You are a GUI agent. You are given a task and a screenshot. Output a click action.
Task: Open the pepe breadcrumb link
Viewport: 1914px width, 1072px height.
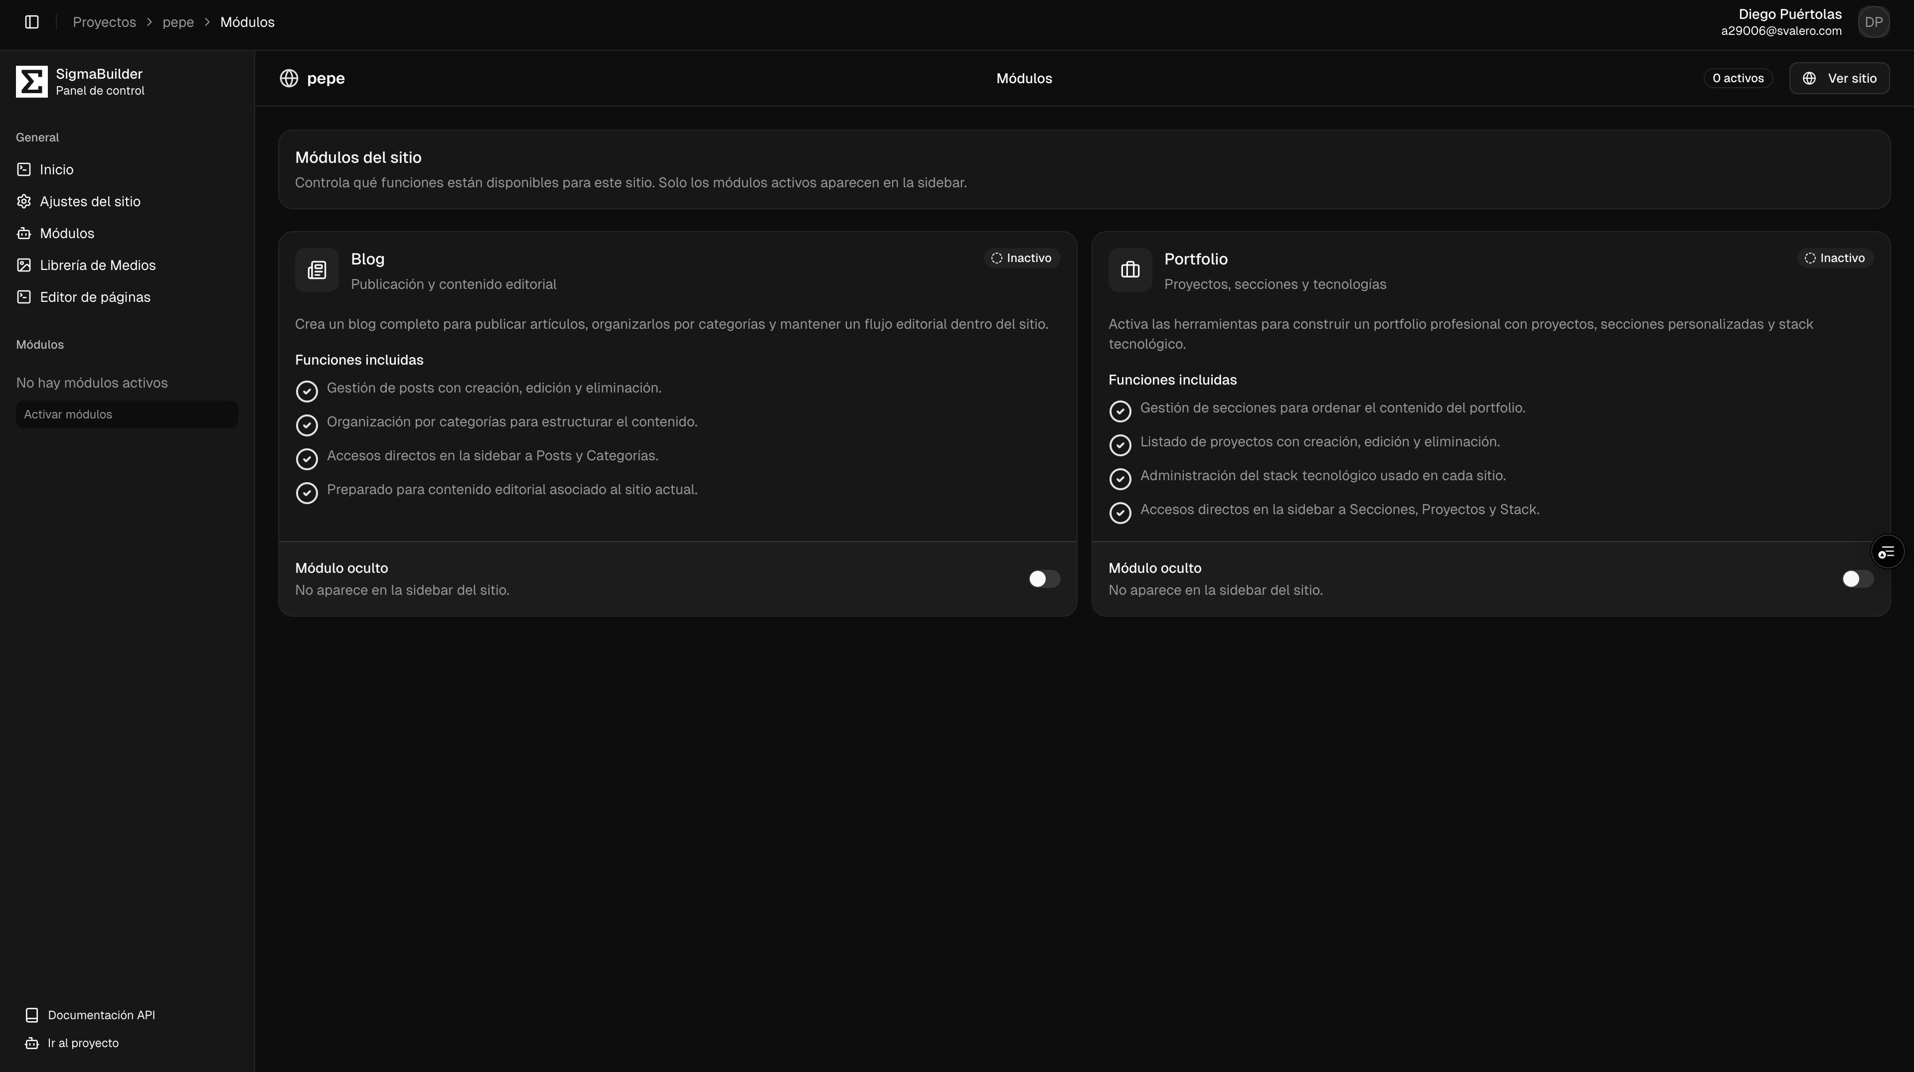[178, 22]
